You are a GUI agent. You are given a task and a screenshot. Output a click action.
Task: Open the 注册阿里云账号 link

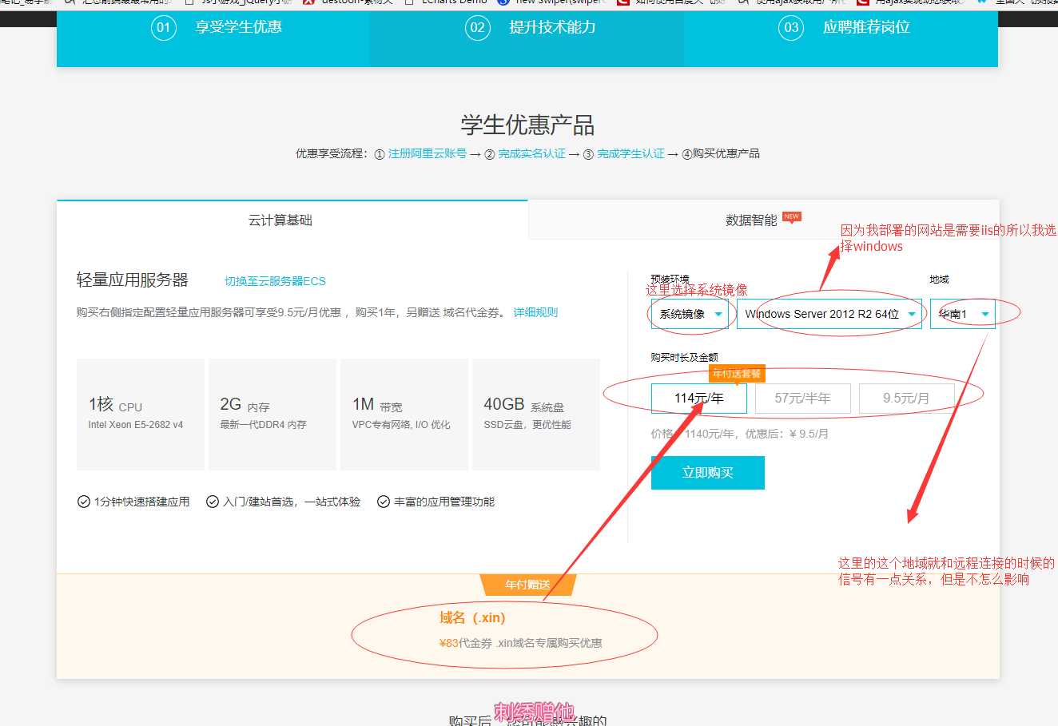click(428, 153)
